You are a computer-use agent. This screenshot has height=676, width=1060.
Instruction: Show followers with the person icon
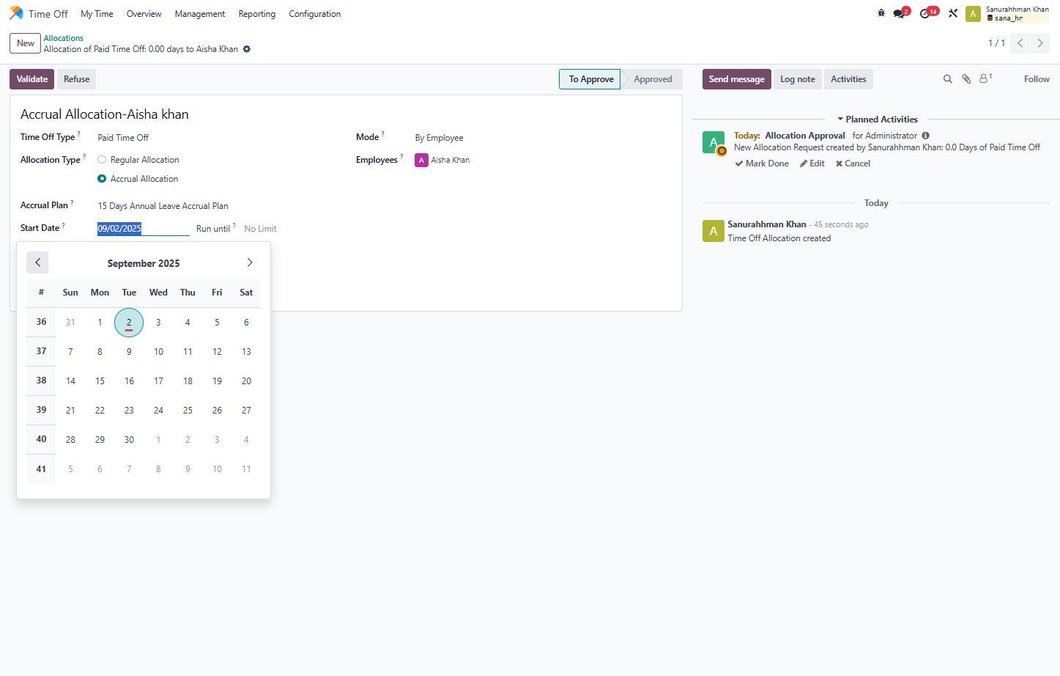click(x=985, y=78)
